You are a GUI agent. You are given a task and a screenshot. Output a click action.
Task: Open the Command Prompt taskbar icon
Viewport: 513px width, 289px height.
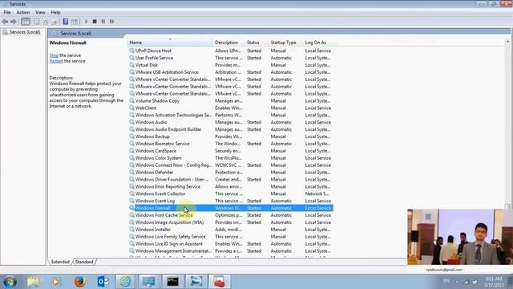(172, 282)
